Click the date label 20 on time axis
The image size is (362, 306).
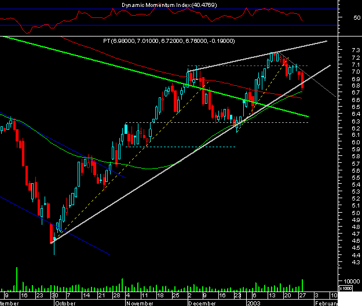point(287,296)
